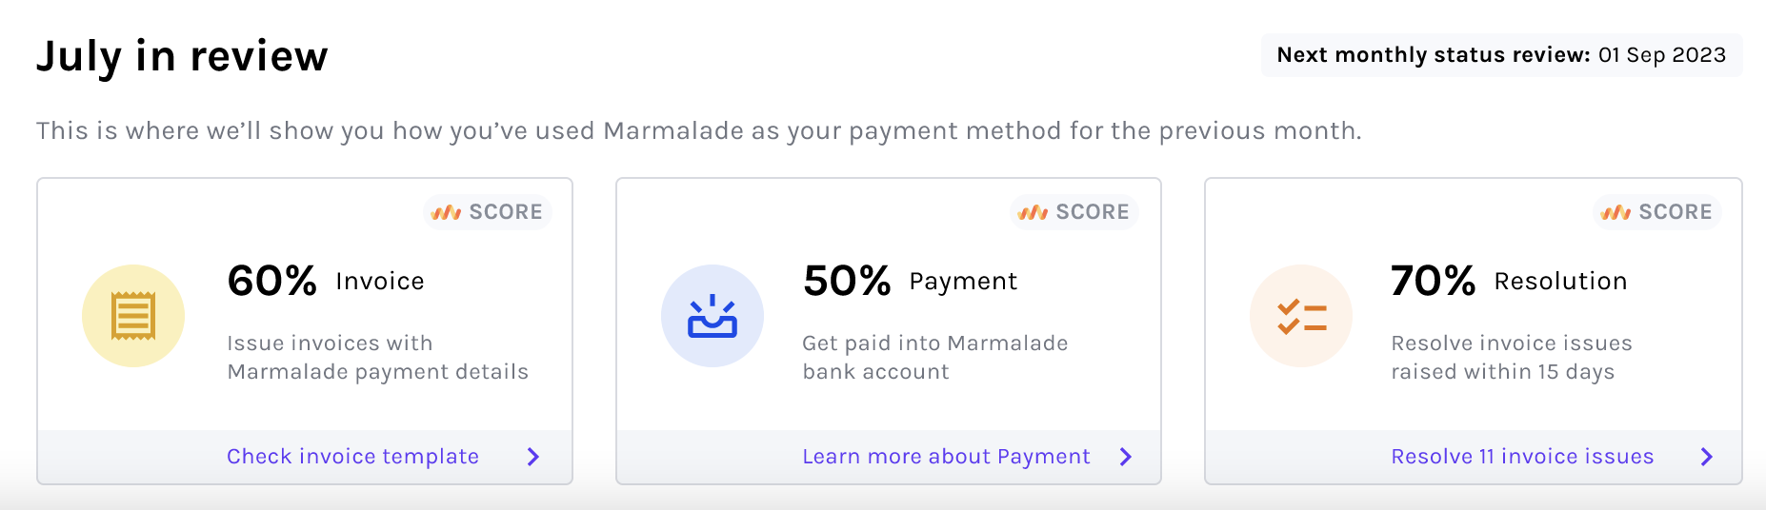1766x510 pixels.
Task: Click chevron arrow beside Check invoice template
Action: tap(533, 457)
